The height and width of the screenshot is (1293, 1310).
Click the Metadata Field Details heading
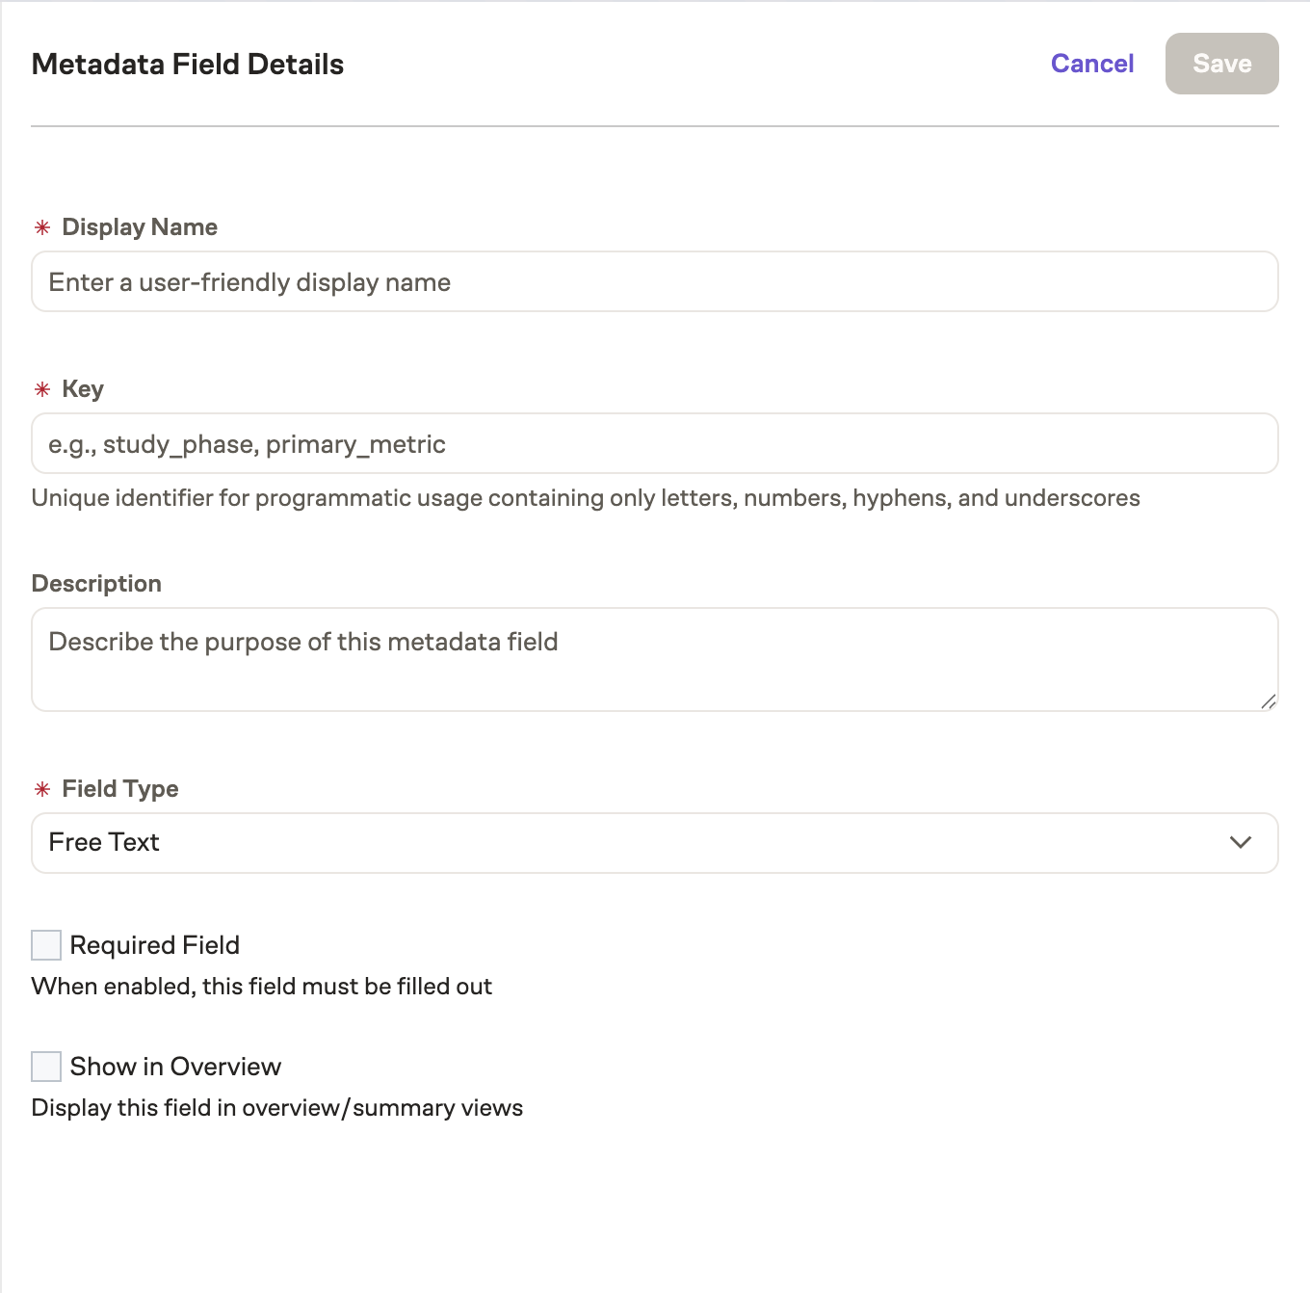[188, 64]
